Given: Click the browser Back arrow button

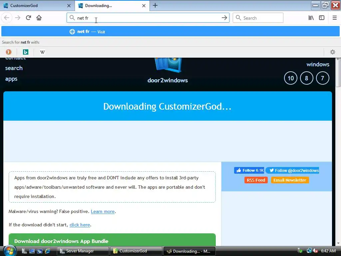Looking at the screenshot, I should coord(7,18).
